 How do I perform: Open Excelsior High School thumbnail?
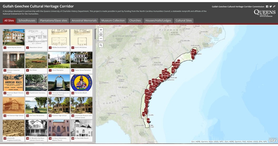point(59,108)
